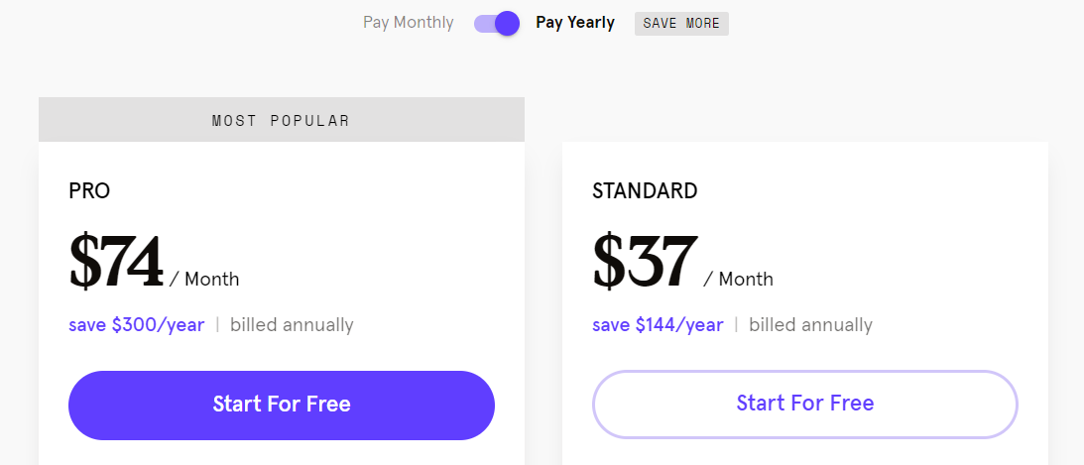Select the Pay Yearly option label
The height and width of the screenshot is (465, 1084).
click(575, 23)
